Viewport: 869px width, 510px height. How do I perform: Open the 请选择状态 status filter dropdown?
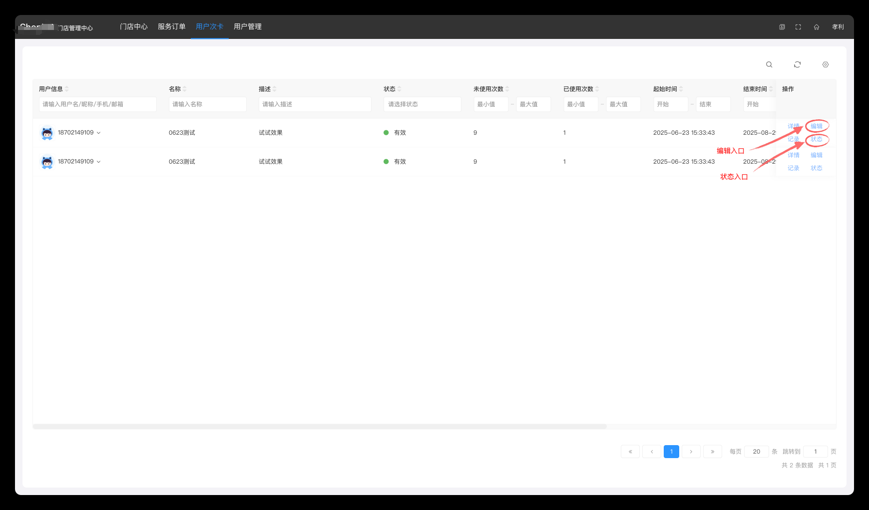tap(422, 104)
